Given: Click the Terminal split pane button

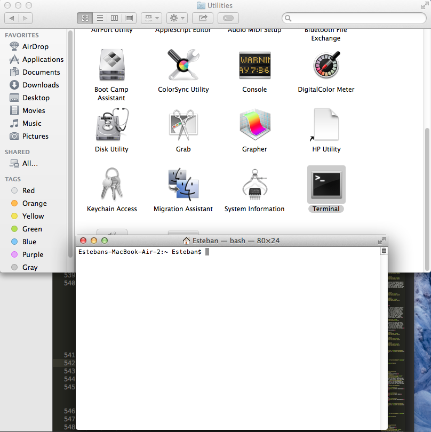Looking at the screenshot, I should coord(384,251).
